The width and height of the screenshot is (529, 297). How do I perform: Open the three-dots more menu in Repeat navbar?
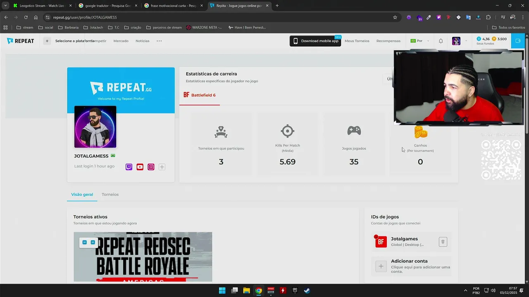[x=159, y=41]
